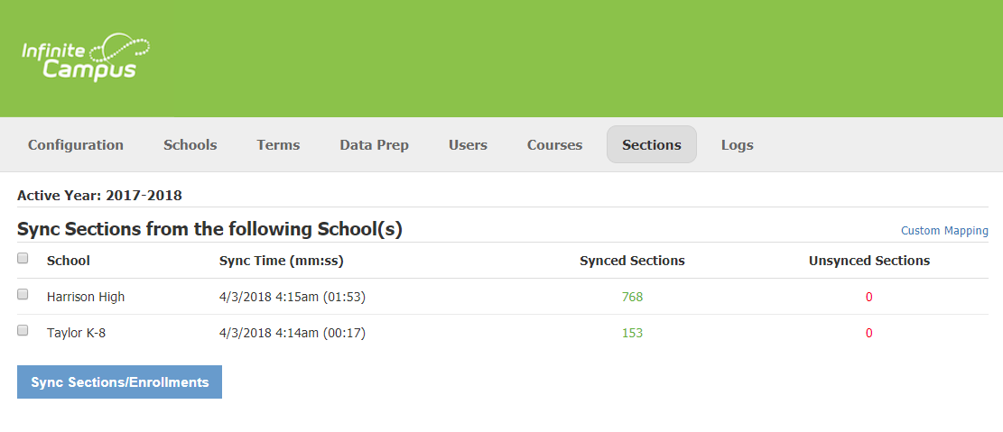Click the active Sections tab

pos(651,144)
